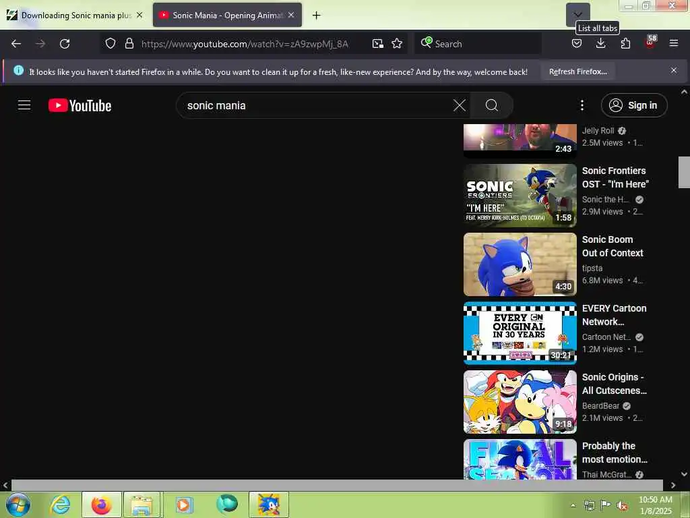Open Probably the most emotion... video title
The width and height of the screenshot is (690, 518).
pos(615,453)
